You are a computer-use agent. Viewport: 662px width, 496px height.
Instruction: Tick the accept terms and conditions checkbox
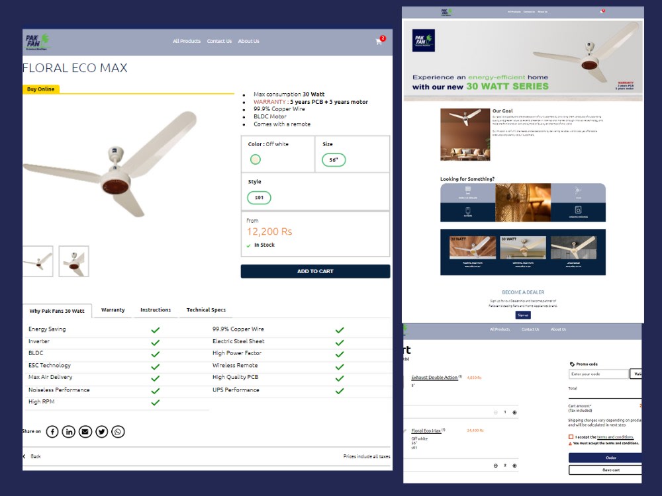571,437
